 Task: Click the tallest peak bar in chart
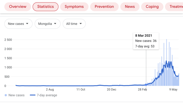pos(167,62)
